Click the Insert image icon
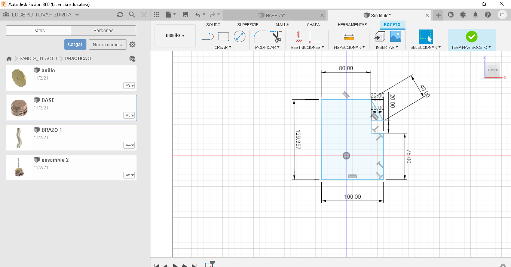This screenshot has height=267, width=511. [x=395, y=36]
